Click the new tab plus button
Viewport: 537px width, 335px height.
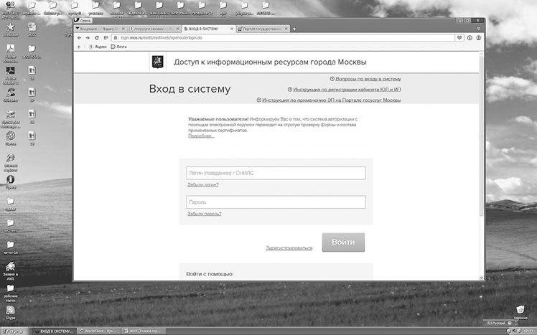pos(294,28)
